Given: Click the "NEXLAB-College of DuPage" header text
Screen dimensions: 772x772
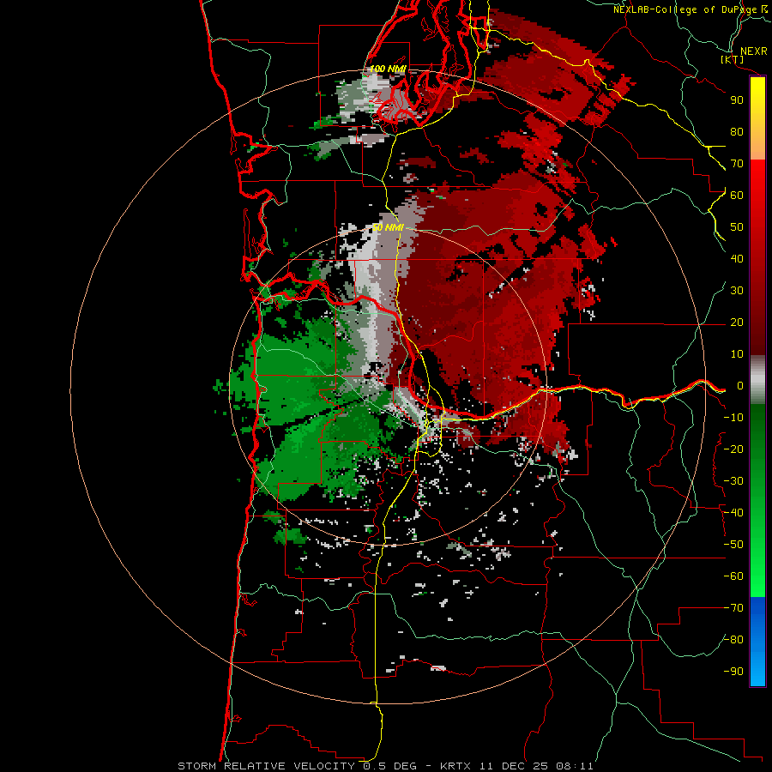Looking at the screenshot, I should point(685,9).
